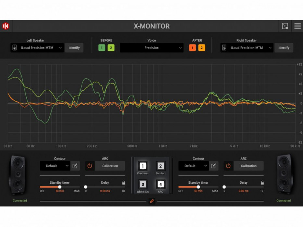Open the right Contour Default dropdown
Screen dimensions: 303x227
click(193, 166)
